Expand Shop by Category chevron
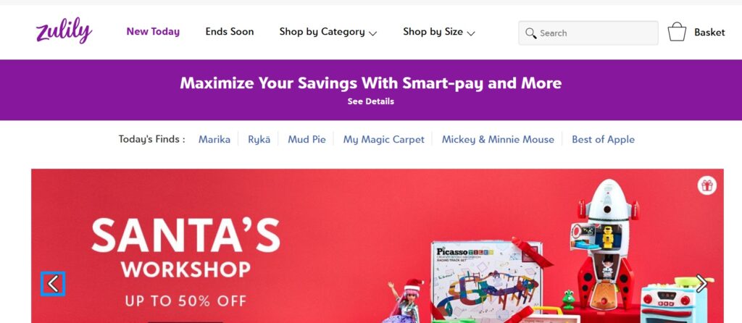The width and height of the screenshot is (742, 323). pos(373,33)
